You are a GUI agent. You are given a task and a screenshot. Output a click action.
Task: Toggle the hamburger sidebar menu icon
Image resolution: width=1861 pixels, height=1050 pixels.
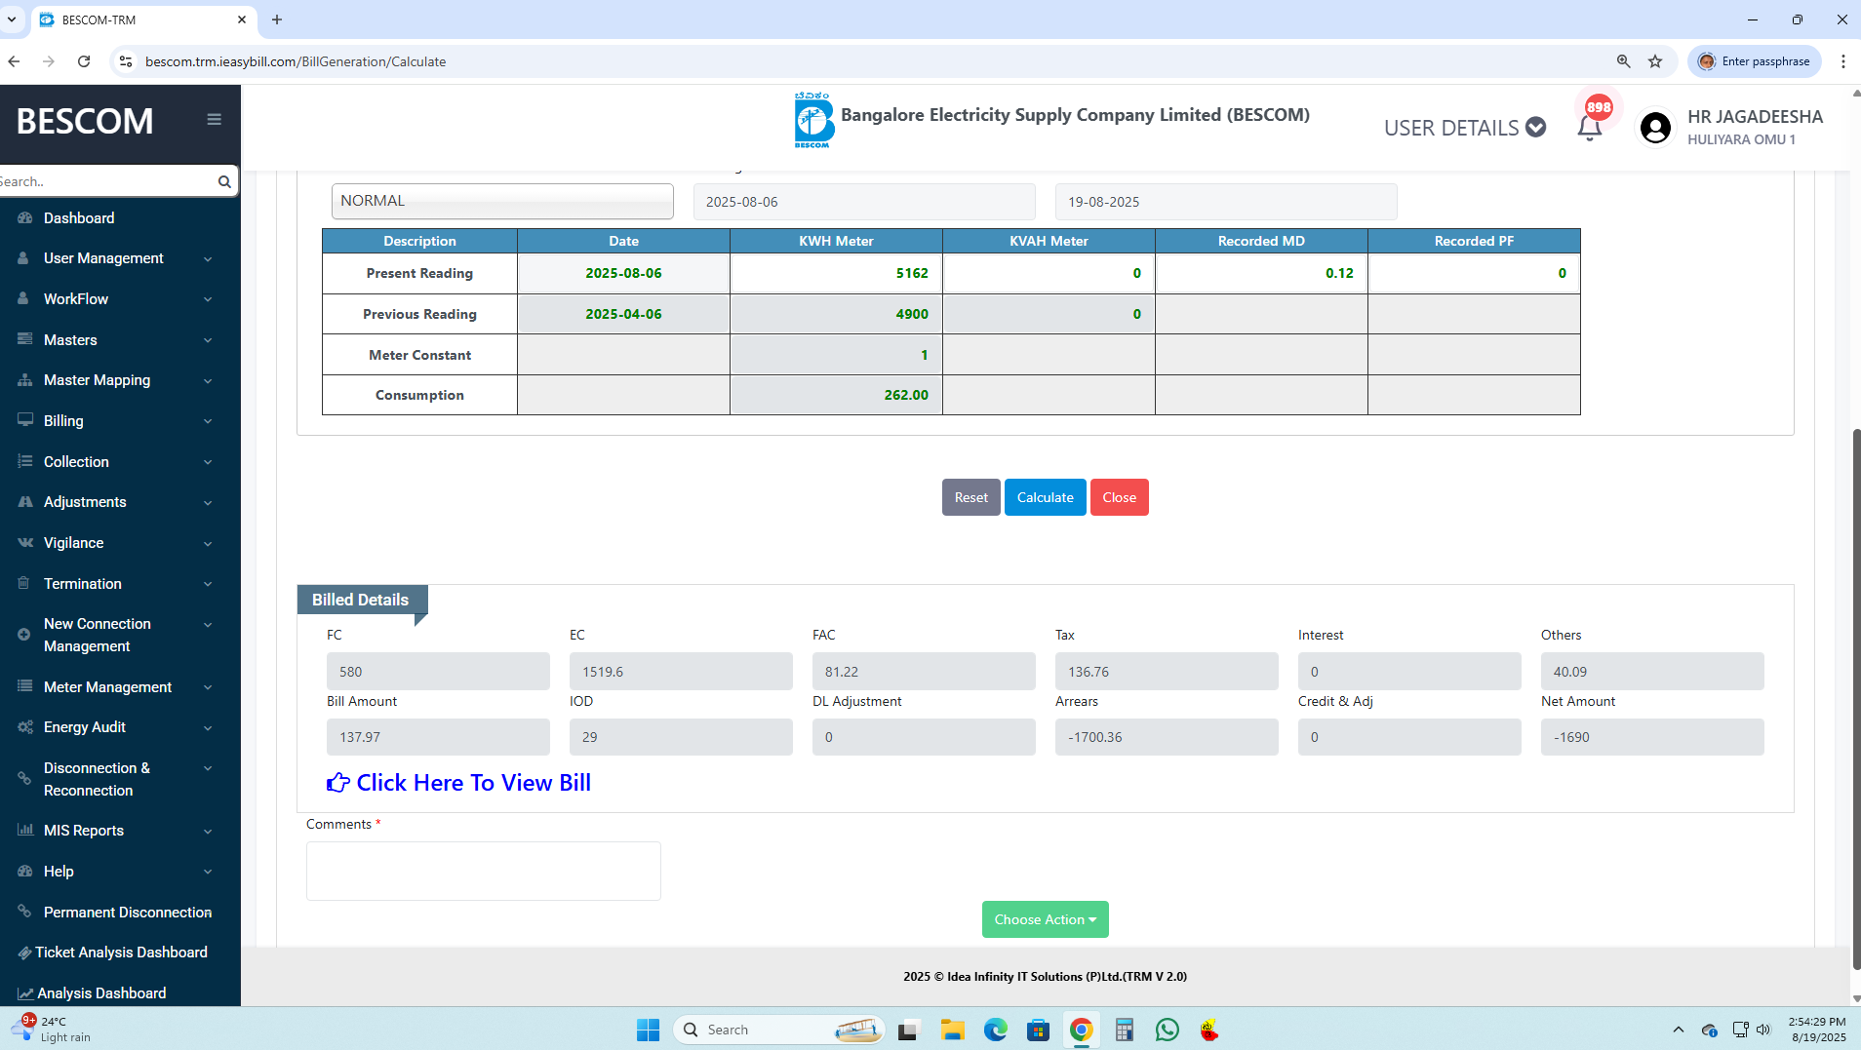[x=214, y=120]
